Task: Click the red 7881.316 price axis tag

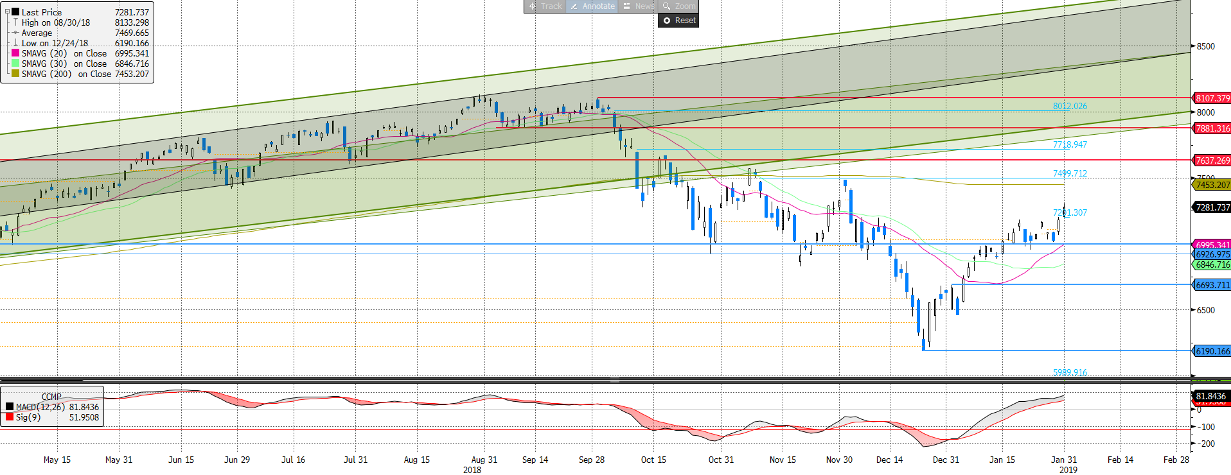Action: tap(1212, 128)
